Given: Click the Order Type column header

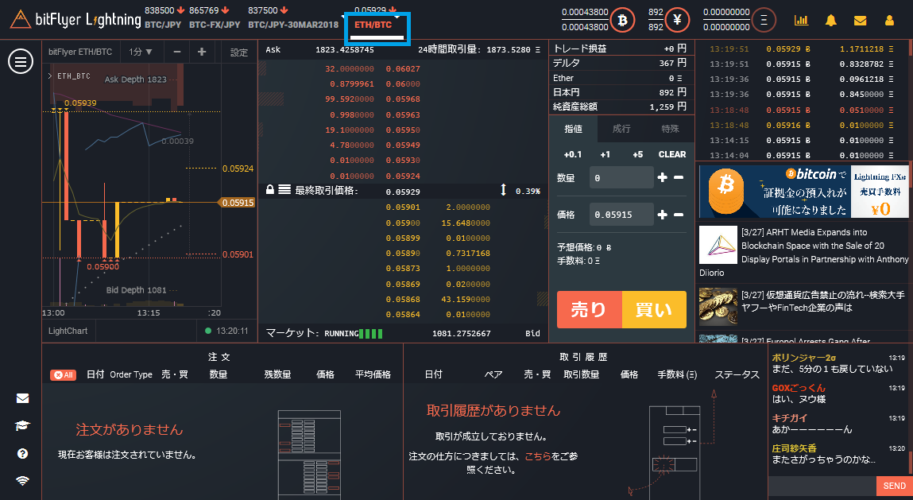Looking at the screenshot, I should point(131,374).
